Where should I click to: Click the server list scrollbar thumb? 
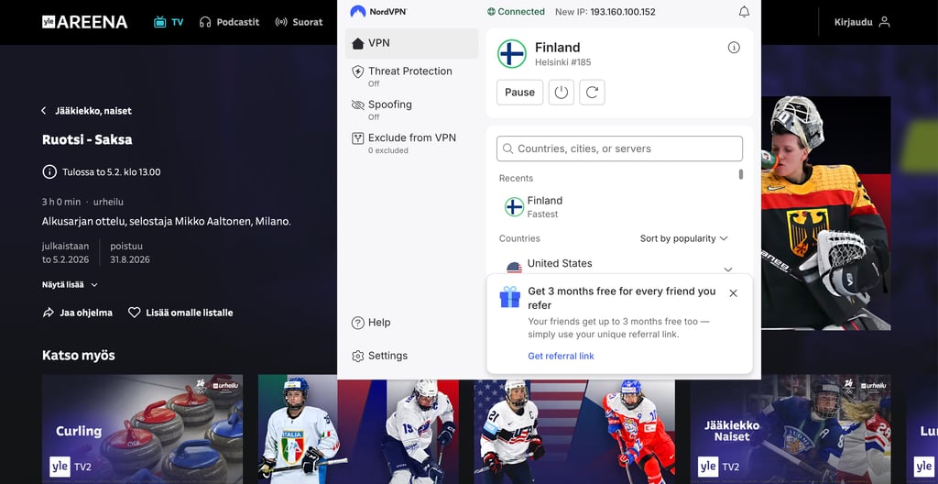(740, 174)
